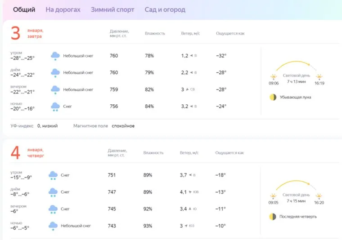
Task: Click the January 4 night light snow icon
Action: pyautogui.click(x=53, y=226)
